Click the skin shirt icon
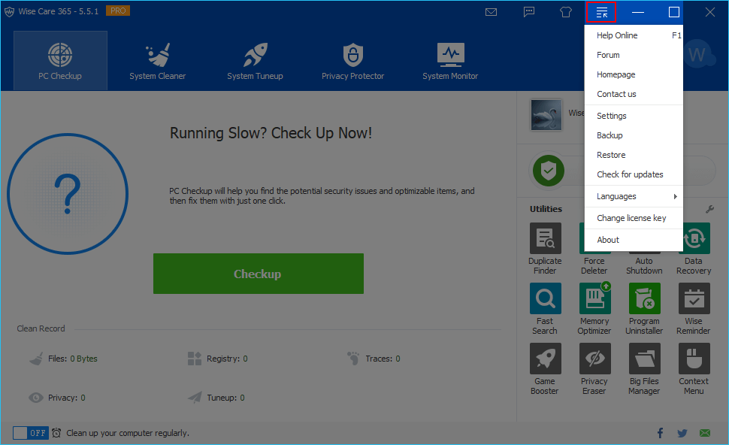This screenshot has width=729, height=445. click(x=565, y=12)
